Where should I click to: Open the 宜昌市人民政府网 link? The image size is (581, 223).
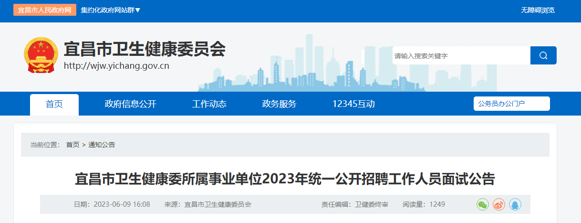[x=45, y=10]
